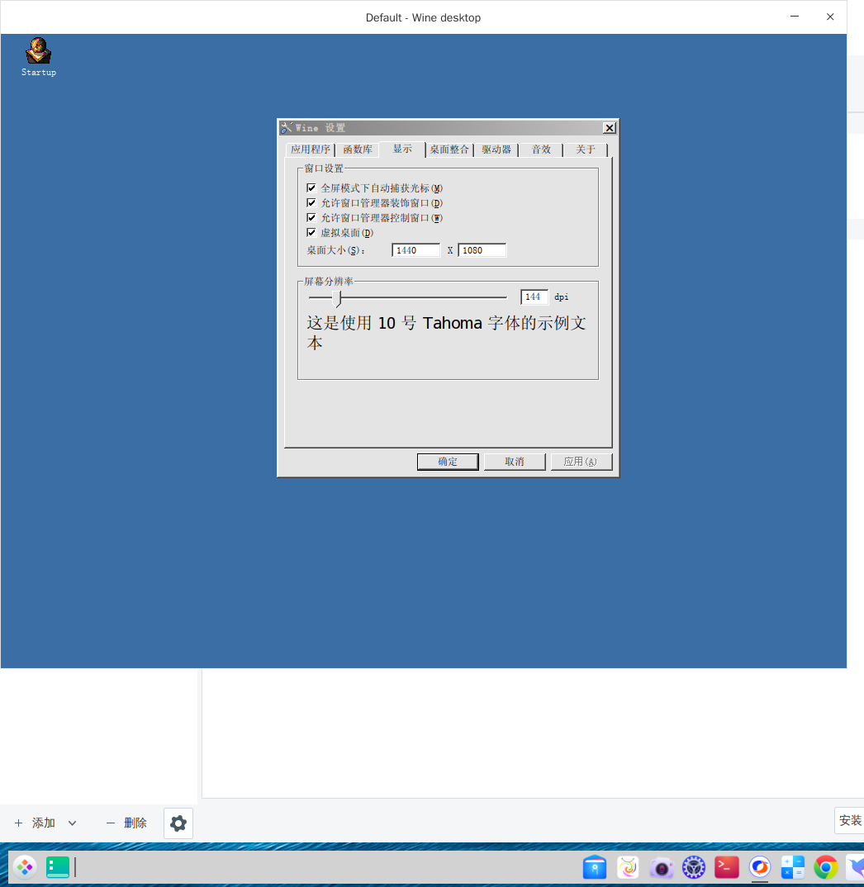Expand the dropdown arrow next to 添加
Viewport: 864px width, 887px height.
coord(73,823)
